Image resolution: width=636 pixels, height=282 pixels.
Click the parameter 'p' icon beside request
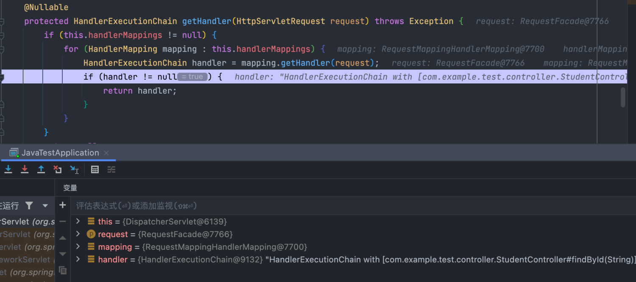point(91,234)
